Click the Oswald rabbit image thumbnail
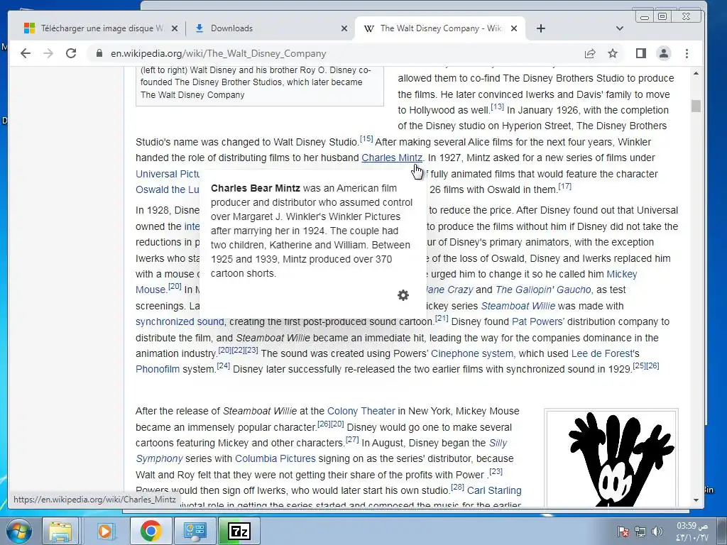727x545 pixels. pos(611,459)
